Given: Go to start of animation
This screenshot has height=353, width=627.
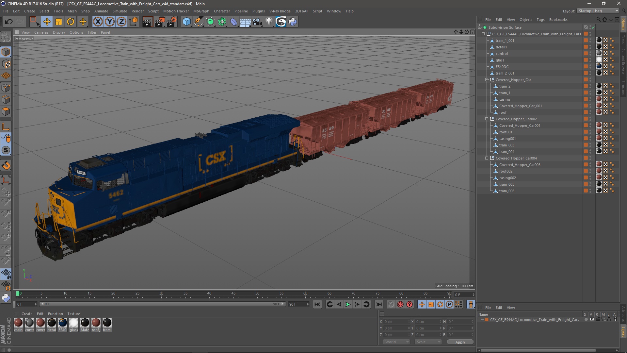Looking at the screenshot, I should tap(317, 304).
